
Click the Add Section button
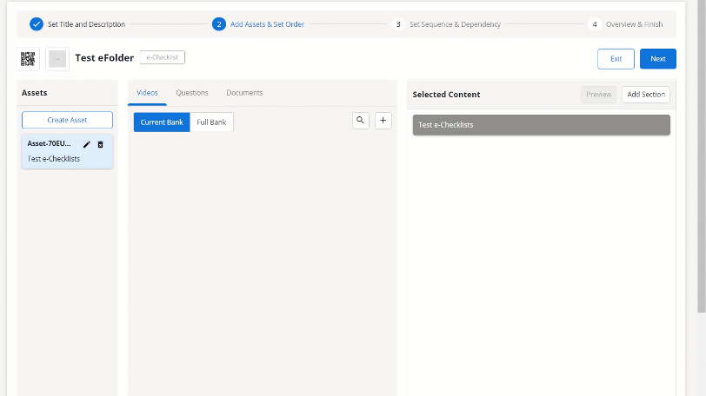646,95
